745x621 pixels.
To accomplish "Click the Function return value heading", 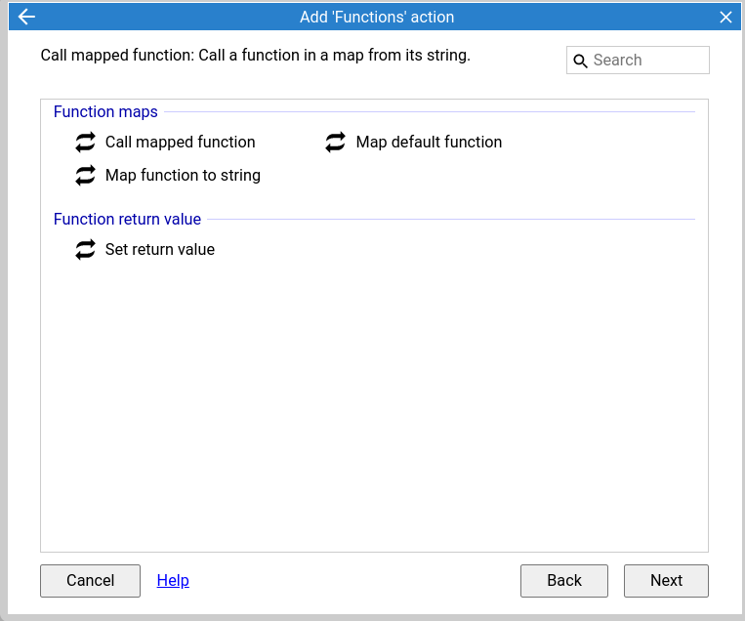I will 127,219.
